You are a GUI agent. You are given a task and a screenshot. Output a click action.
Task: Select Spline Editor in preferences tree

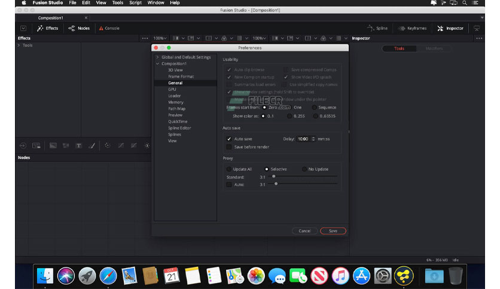[179, 128]
